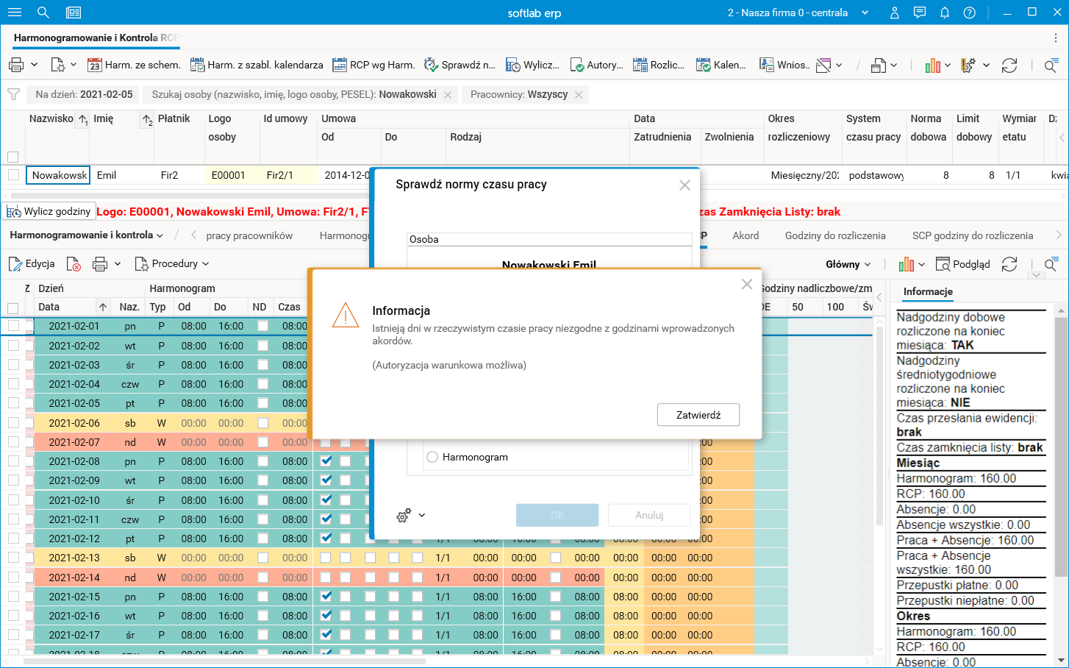Open the notifications bell
Screen dimensions: 1069x668
click(945, 13)
